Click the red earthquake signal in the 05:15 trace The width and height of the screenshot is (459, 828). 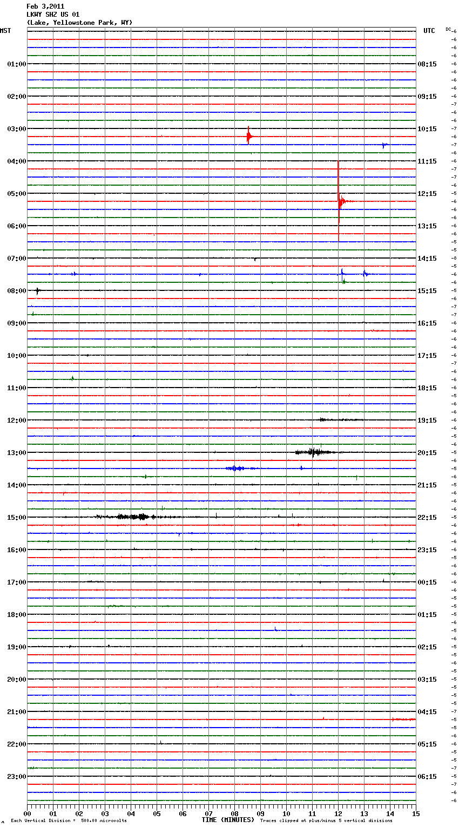click(343, 201)
